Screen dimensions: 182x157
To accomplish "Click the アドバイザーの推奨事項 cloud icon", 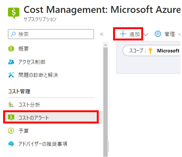I will 11,144.
